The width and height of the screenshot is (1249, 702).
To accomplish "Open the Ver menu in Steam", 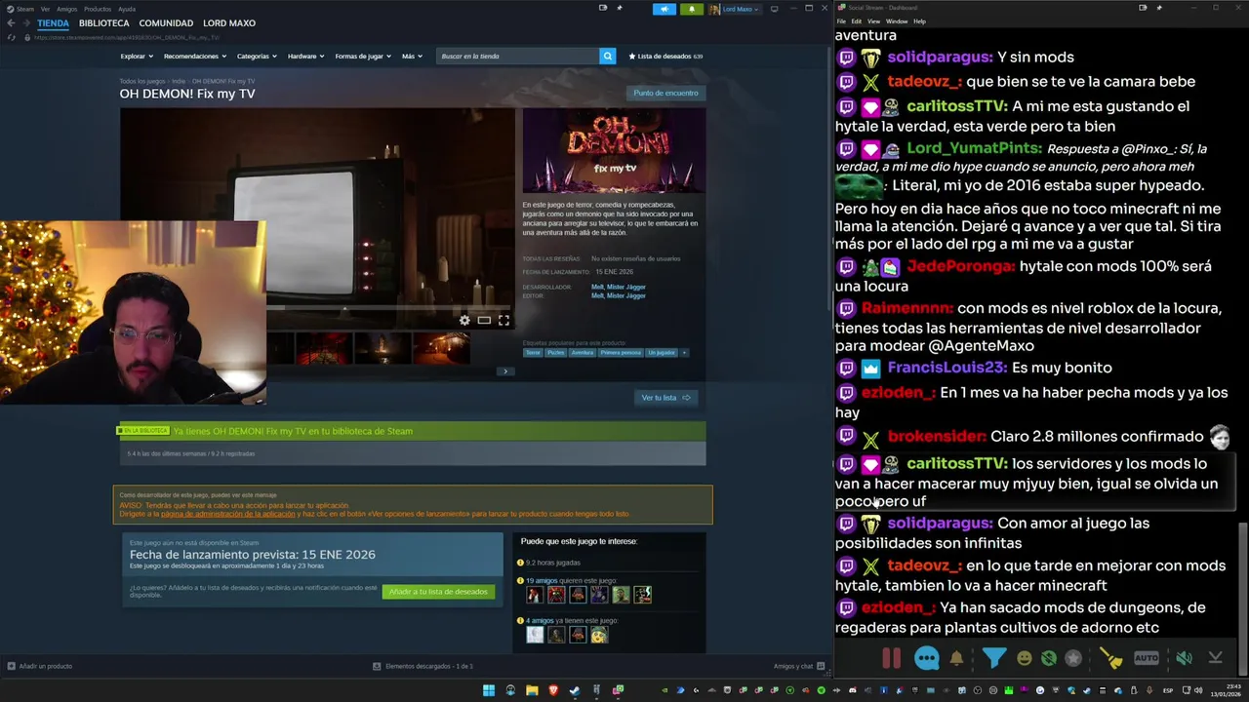I will click(45, 9).
